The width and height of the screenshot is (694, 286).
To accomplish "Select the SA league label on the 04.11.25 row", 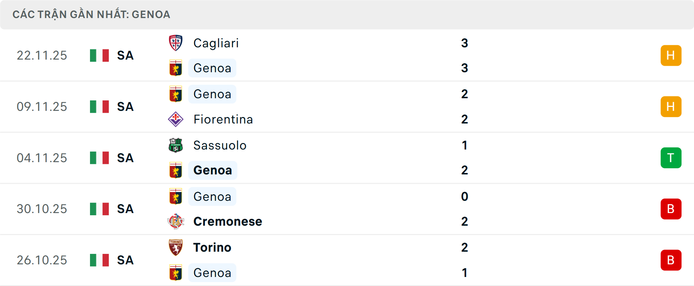I will coord(125,157).
